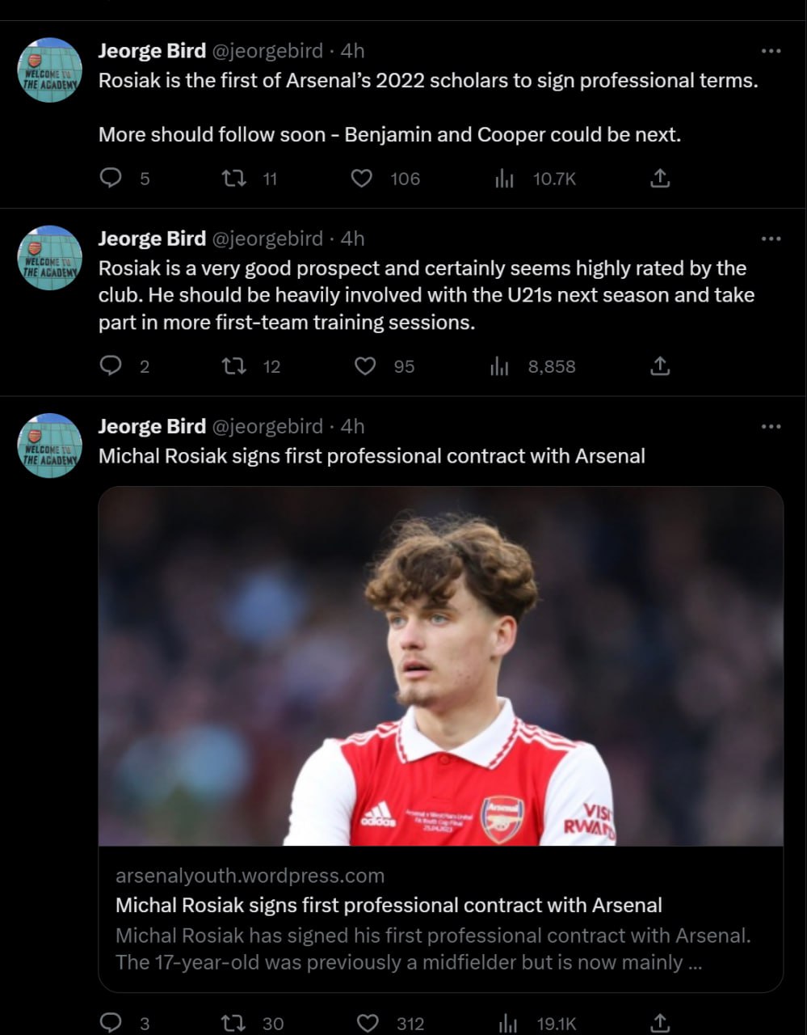View analytics of the 10.7K views tweet

[x=504, y=178]
